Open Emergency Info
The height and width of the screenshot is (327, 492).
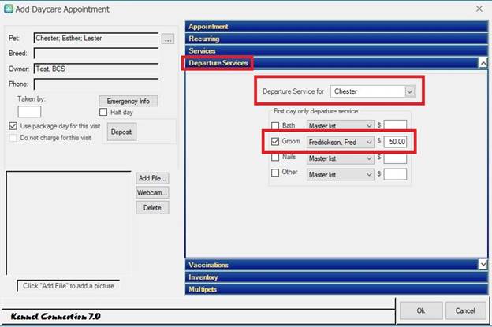(x=129, y=101)
